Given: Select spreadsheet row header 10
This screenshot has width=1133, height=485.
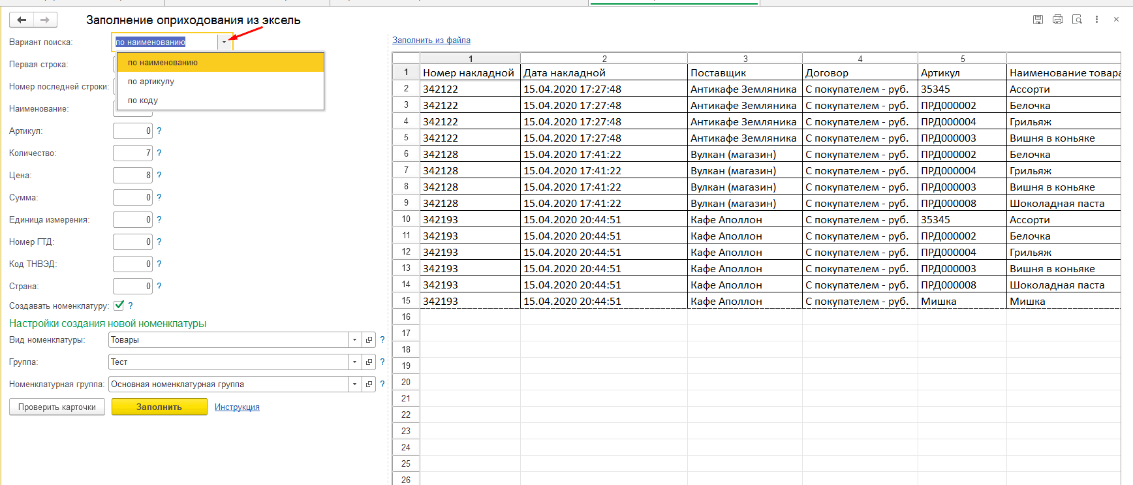Looking at the screenshot, I should pos(406,219).
